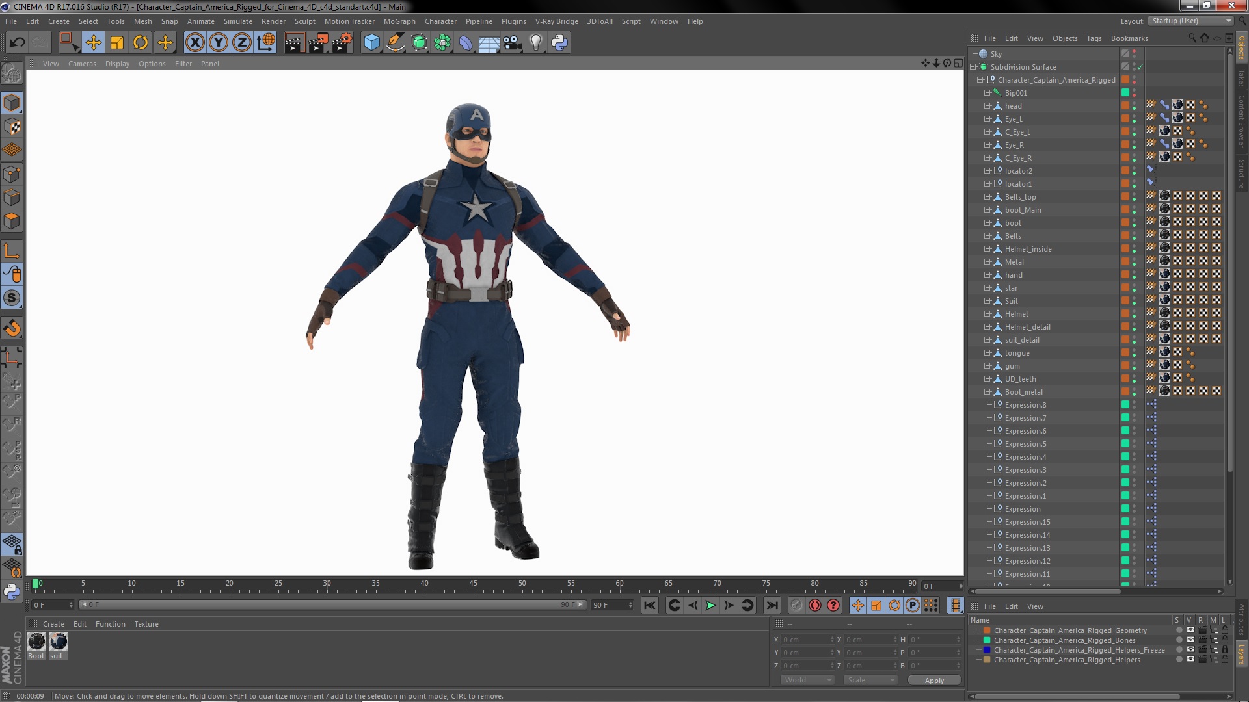
Task: Click the Apply button
Action: [x=934, y=680]
